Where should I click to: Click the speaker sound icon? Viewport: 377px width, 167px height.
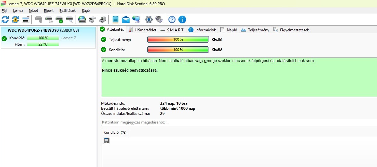[x=159, y=20]
